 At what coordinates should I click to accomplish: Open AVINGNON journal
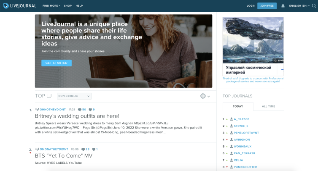coord(242,139)
